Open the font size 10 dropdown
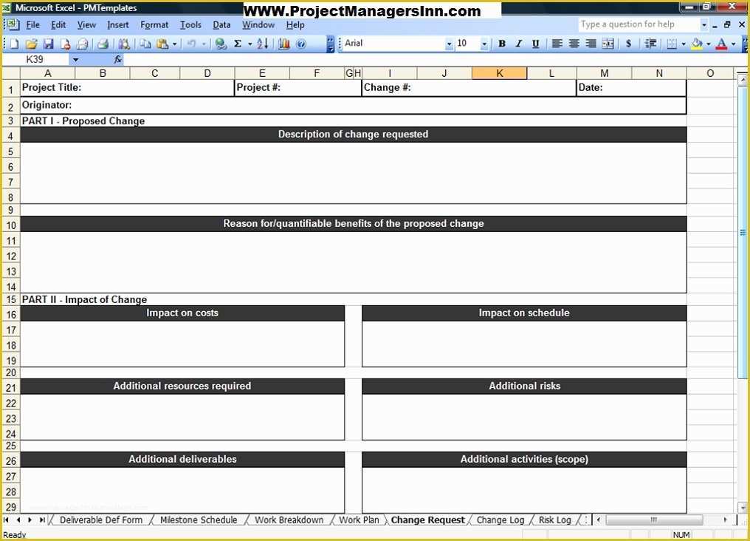 click(484, 44)
